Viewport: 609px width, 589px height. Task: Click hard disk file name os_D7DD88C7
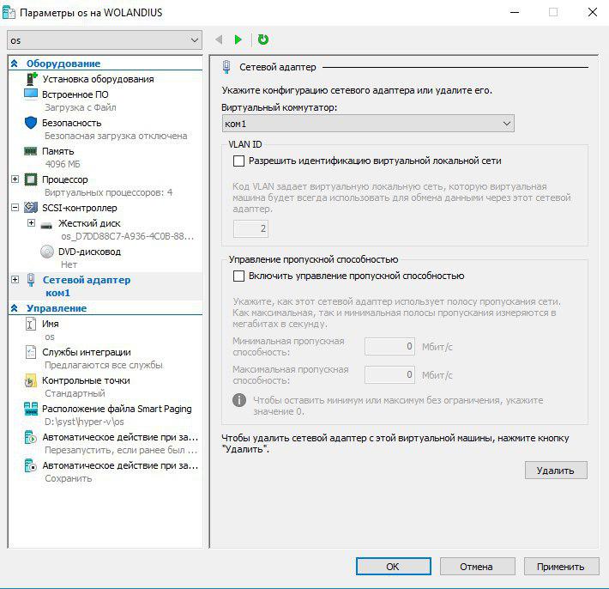tap(128, 236)
